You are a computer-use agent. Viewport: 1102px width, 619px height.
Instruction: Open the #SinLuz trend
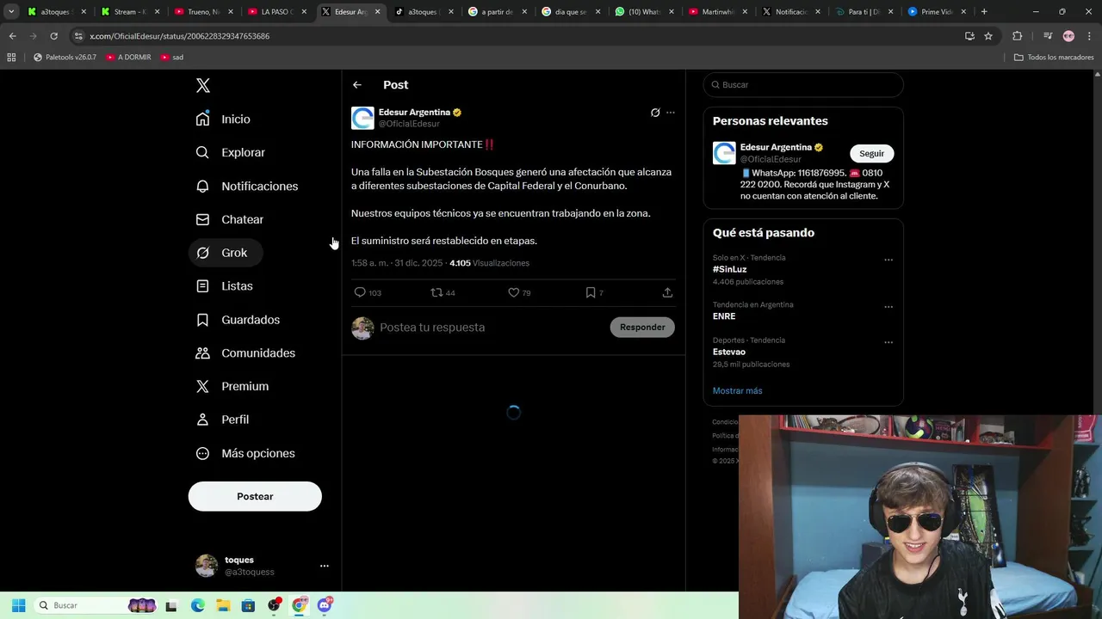coord(729,269)
